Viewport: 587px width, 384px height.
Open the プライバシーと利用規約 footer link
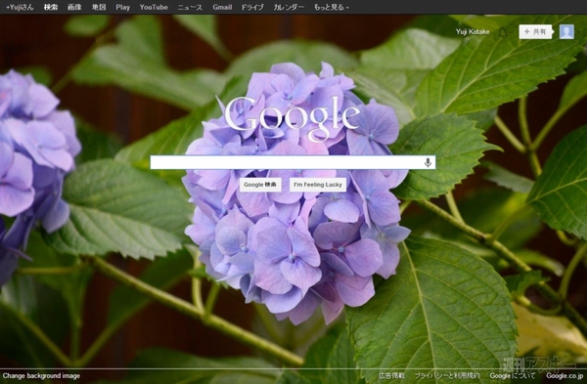point(447,376)
